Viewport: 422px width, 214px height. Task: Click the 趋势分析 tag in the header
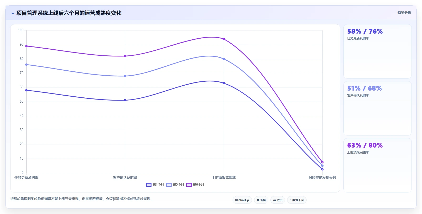tap(404, 13)
